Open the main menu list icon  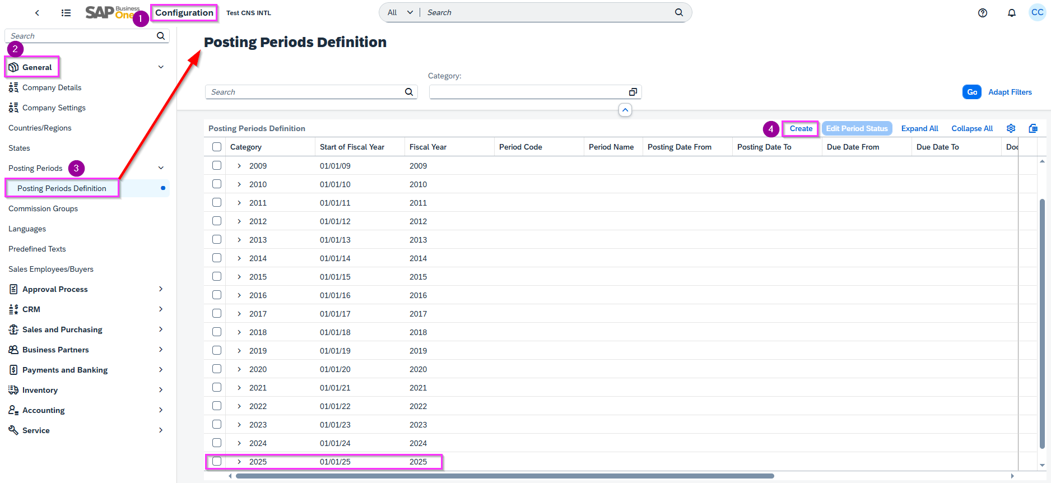tap(66, 12)
